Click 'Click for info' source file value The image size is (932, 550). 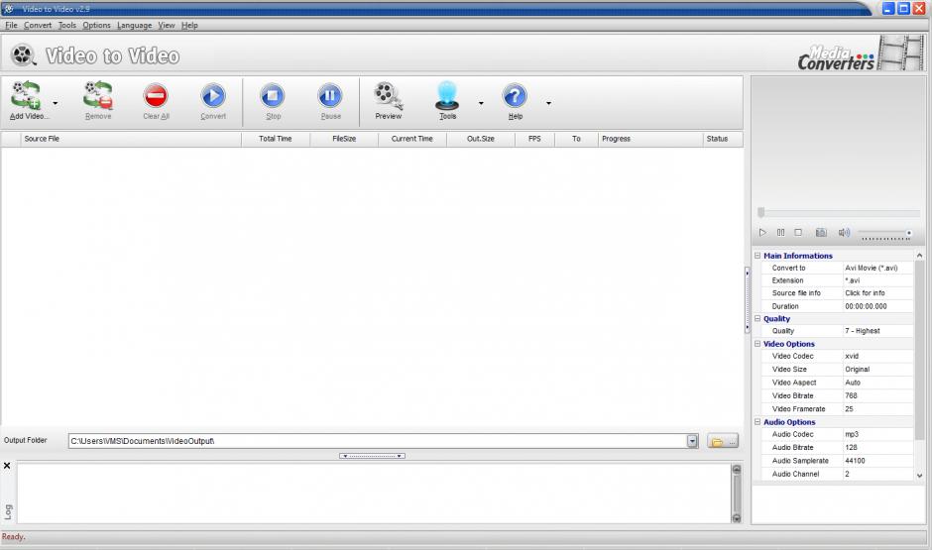point(877,292)
